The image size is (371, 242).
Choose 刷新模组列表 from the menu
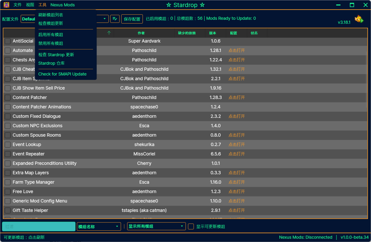[x=51, y=15]
